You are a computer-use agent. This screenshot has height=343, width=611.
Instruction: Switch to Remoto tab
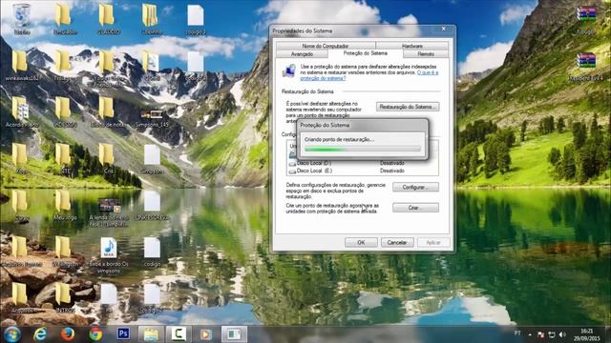pos(426,54)
